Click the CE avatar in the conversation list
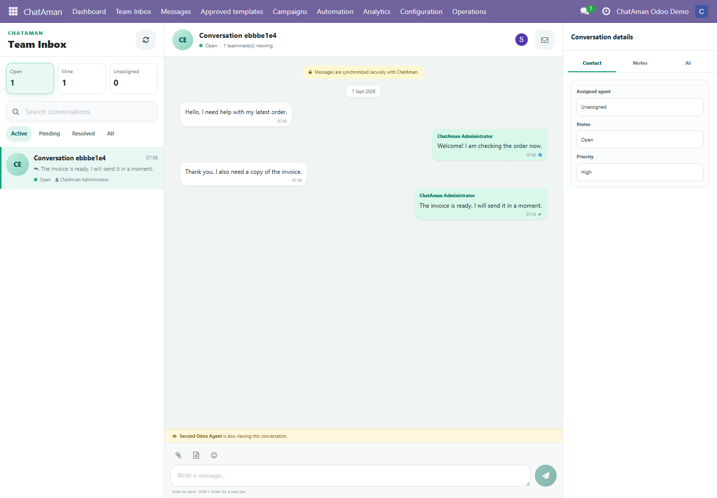 click(x=17, y=164)
